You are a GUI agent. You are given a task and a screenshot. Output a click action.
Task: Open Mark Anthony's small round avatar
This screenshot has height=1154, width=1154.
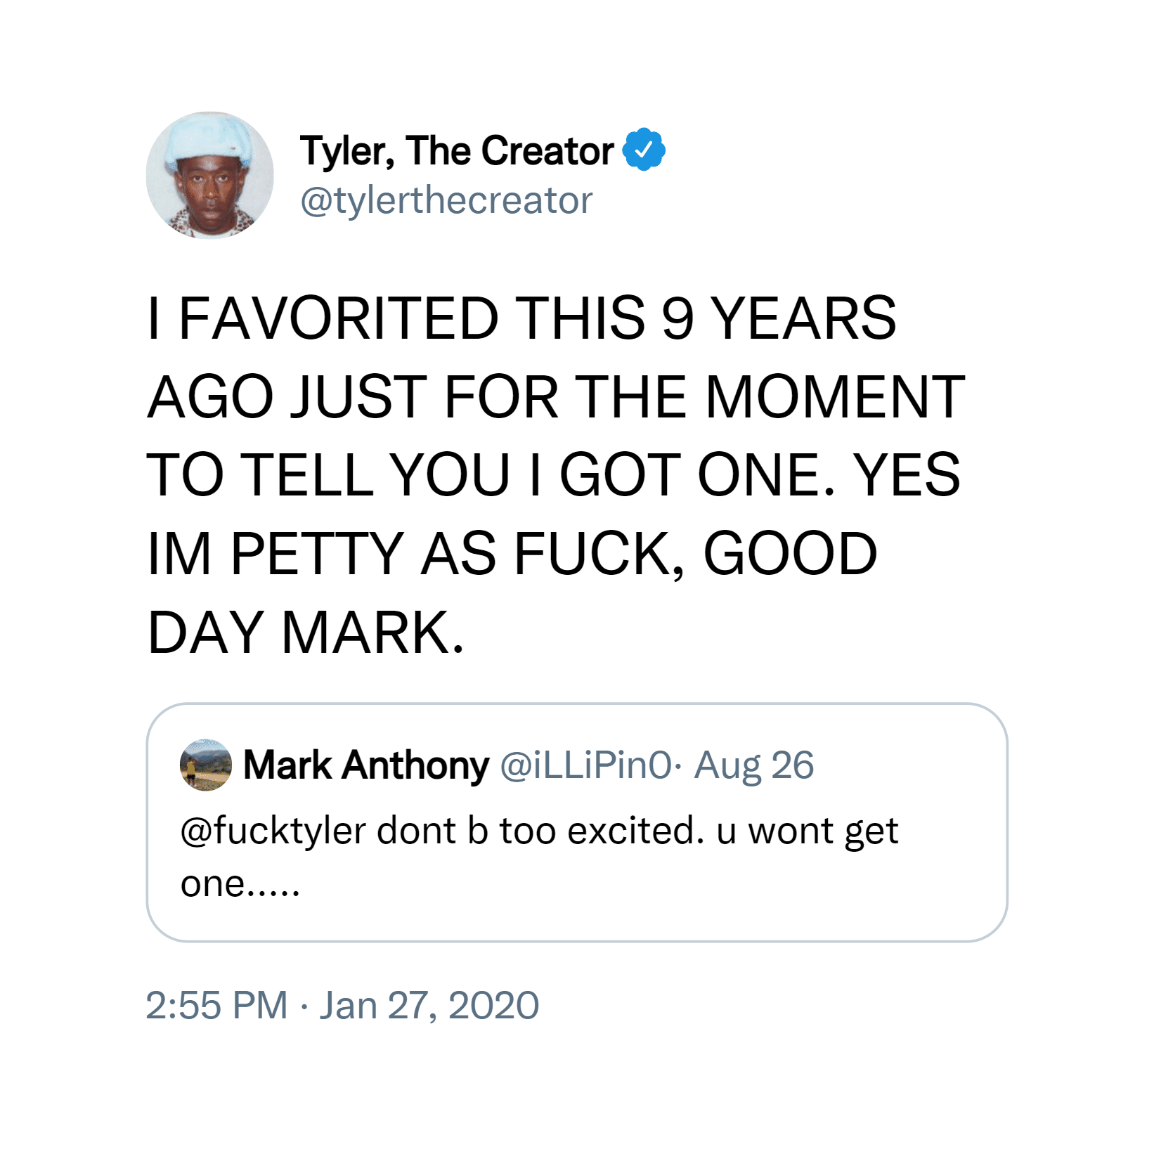pyautogui.click(x=206, y=765)
